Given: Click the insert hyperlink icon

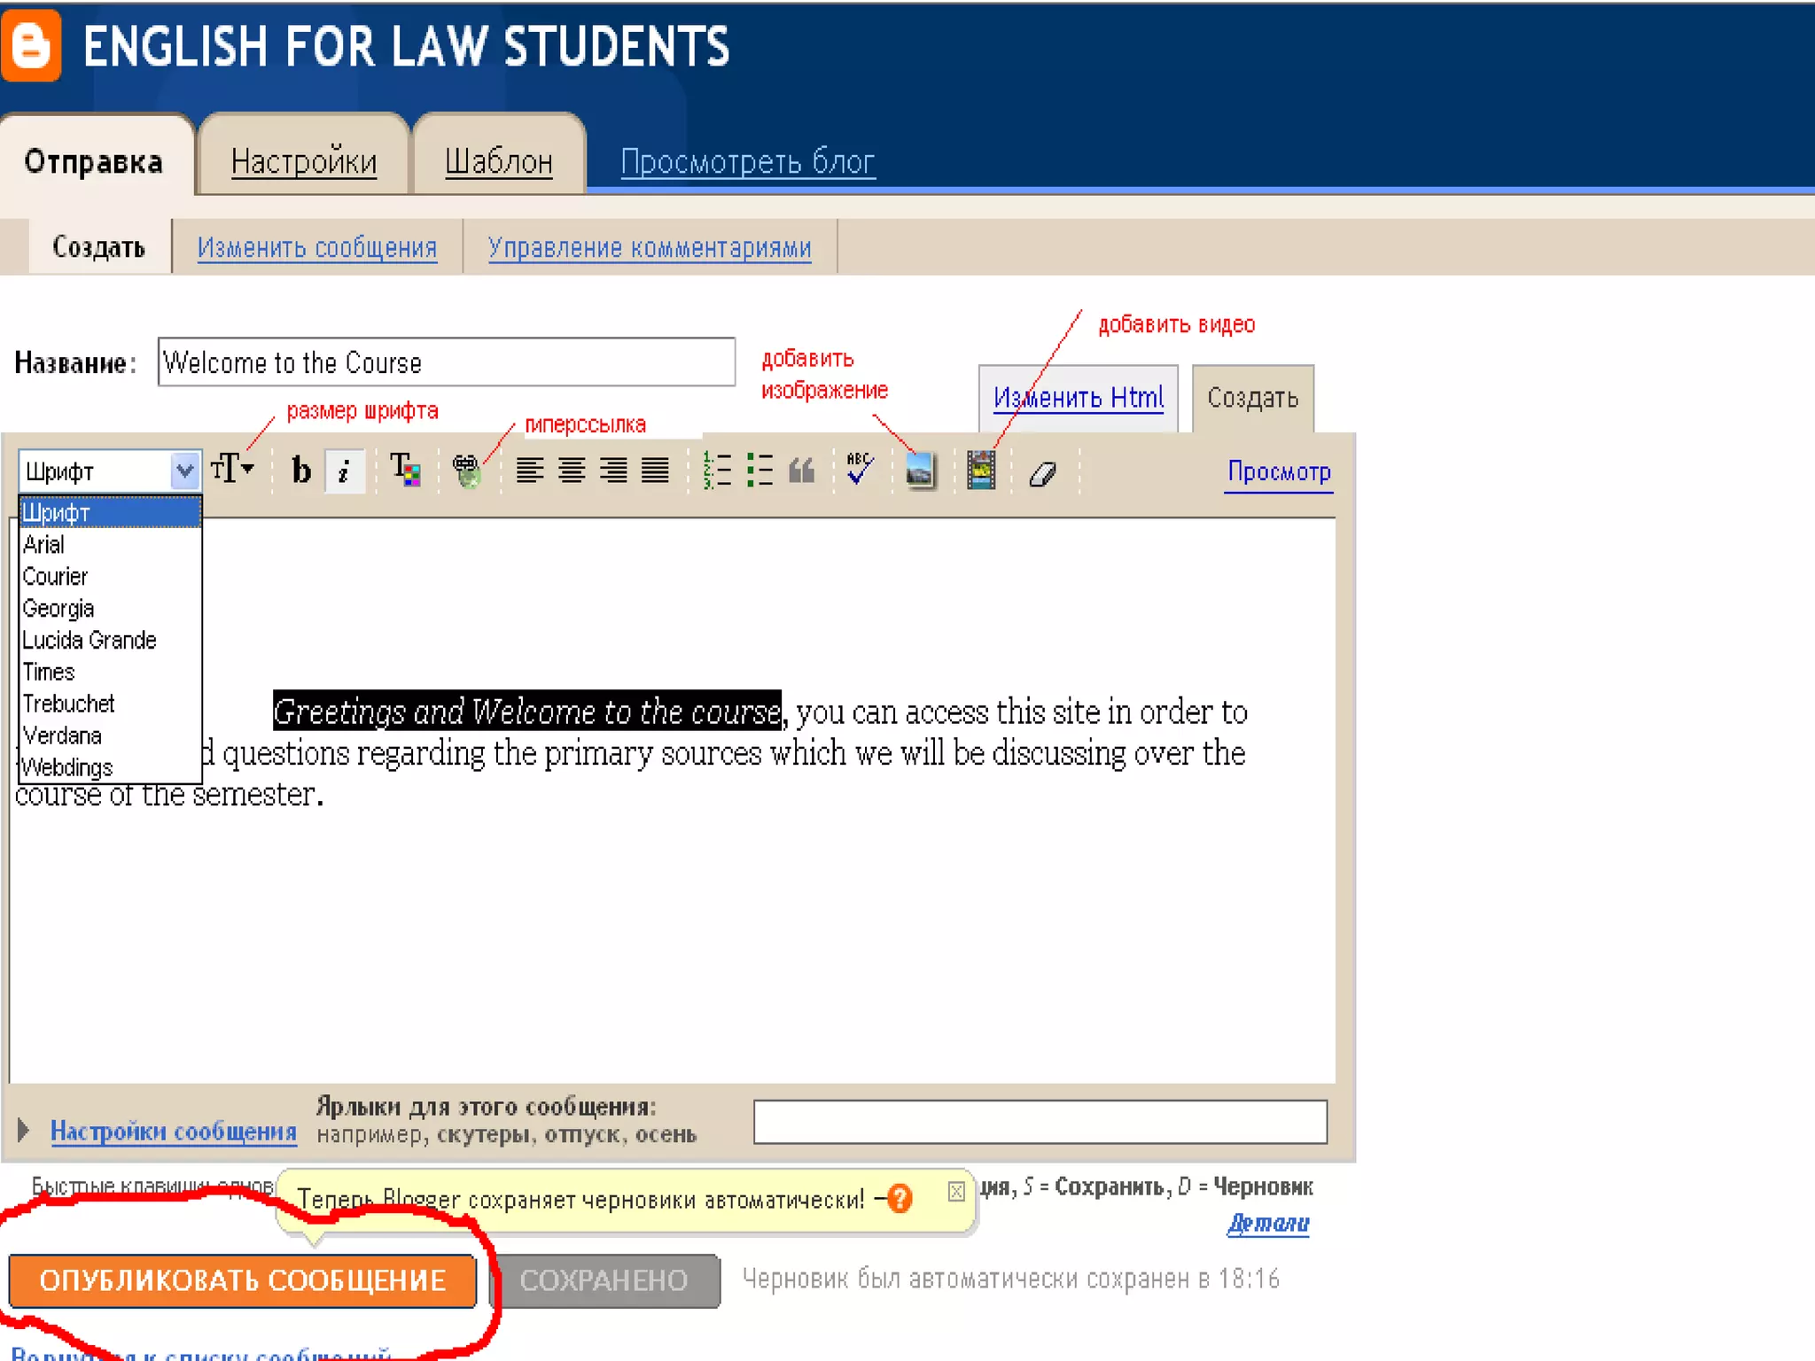Looking at the screenshot, I should 466,471.
